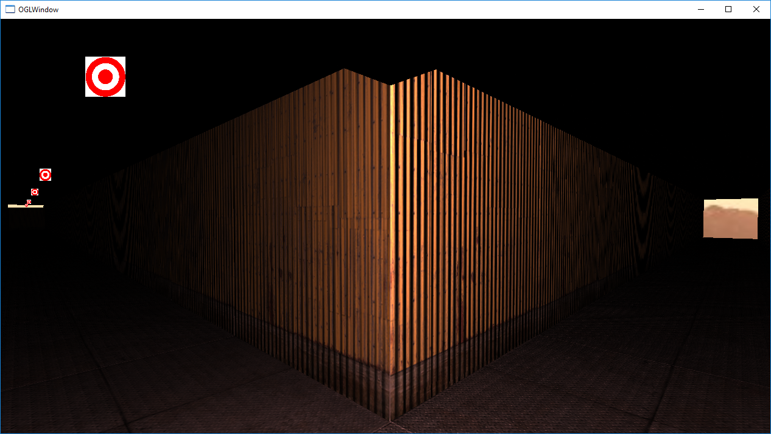Click the dark baseboard at wall corner bottom

point(390,390)
